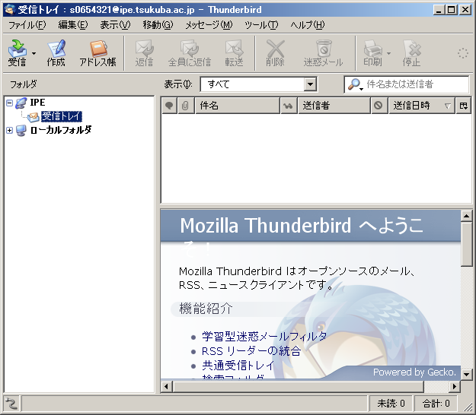476x415 pixels.
Task: Click the 合計: 0 status entry
Action: pyautogui.click(x=436, y=404)
